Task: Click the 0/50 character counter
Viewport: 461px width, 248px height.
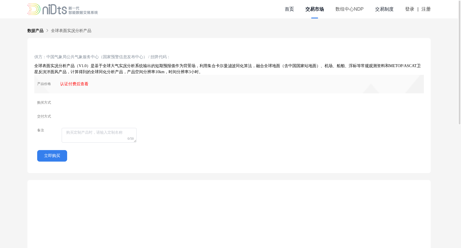Action: click(x=131, y=139)
